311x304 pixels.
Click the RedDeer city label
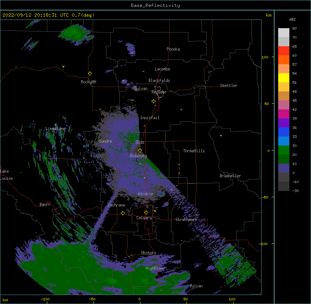click(x=159, y=92)
